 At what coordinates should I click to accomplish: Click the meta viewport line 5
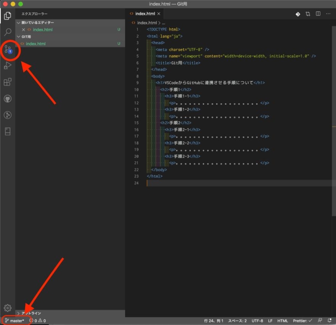236,56
